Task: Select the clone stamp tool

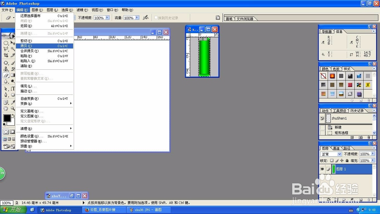Action: click(6, 69)
